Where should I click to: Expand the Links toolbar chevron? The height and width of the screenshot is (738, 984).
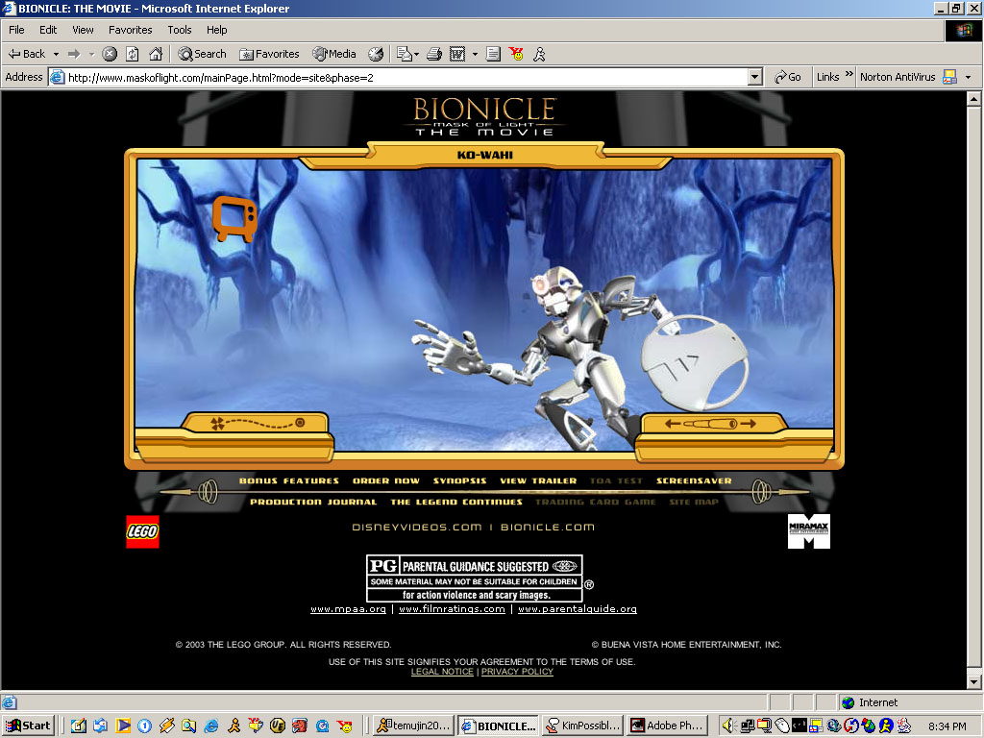(849, 74)
